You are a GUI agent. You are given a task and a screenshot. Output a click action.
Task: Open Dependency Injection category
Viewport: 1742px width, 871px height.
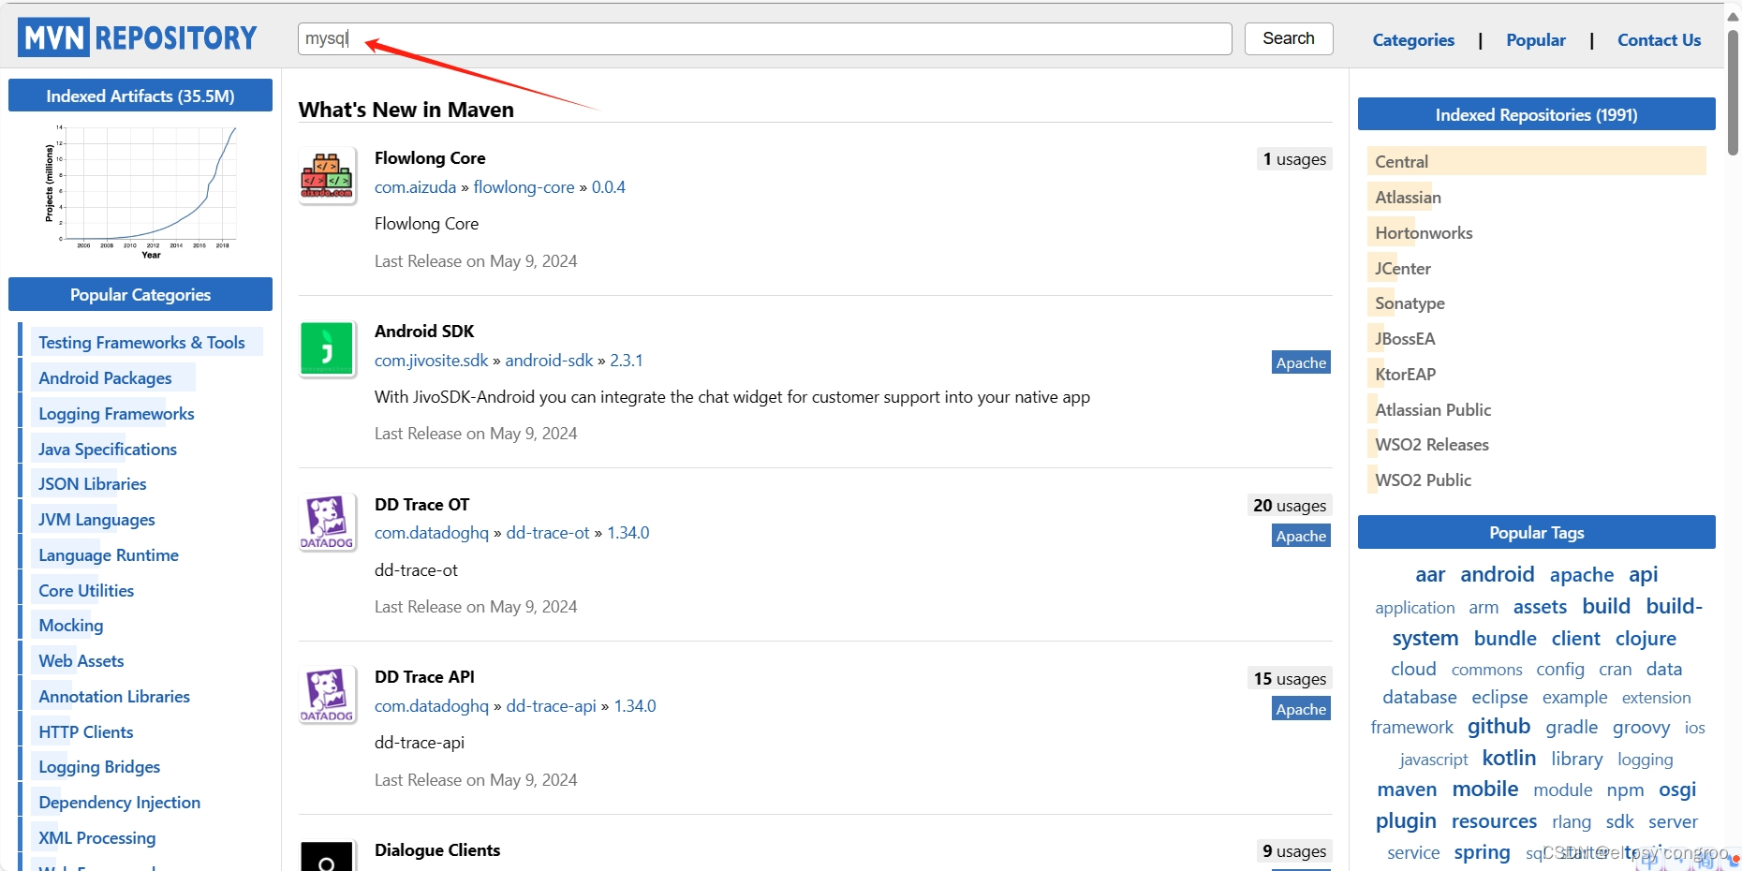[120, 803]
